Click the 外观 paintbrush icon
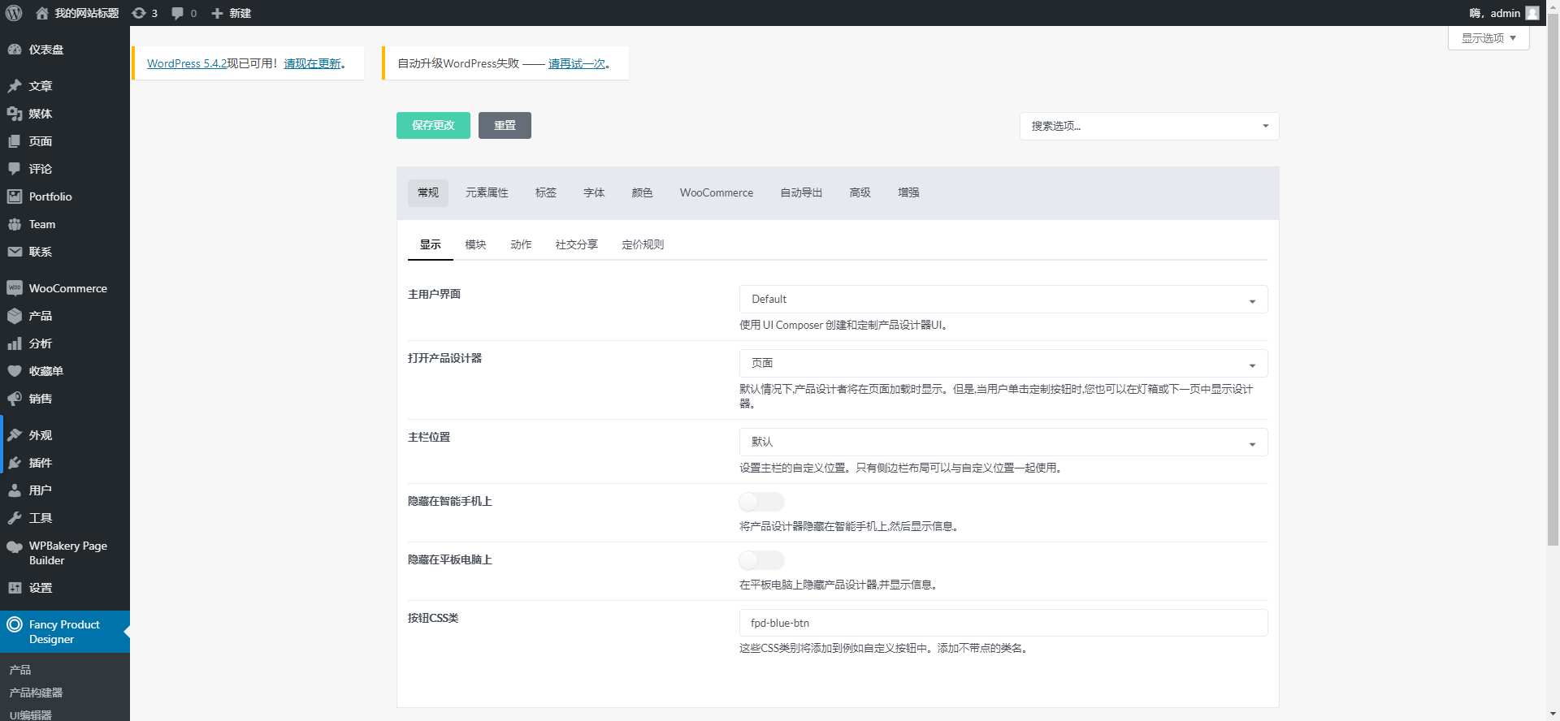This screenshot has height=721, width=1560. click(x=15, y=435)
